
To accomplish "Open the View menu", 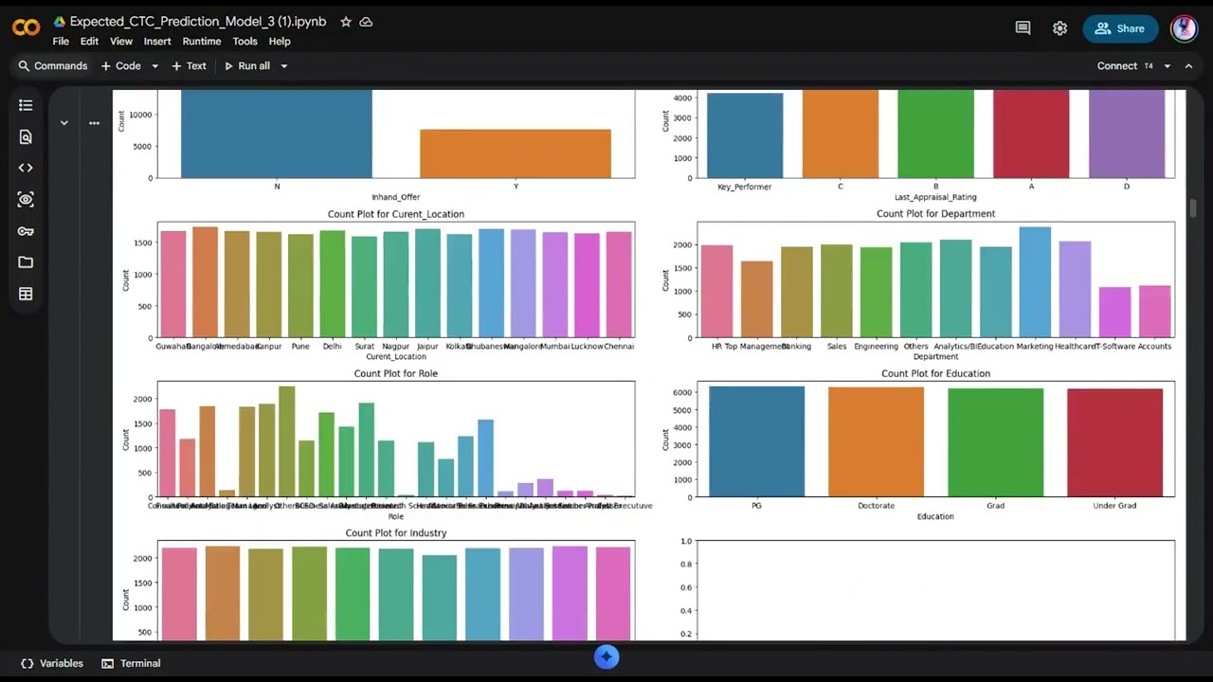I will pyautogui.click(x=121, y=42).
